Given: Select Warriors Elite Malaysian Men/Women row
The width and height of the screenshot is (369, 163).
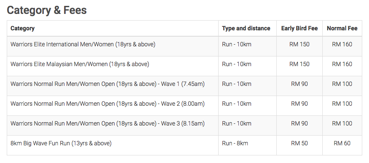Looking at the screenshot, I should (184, 66).
